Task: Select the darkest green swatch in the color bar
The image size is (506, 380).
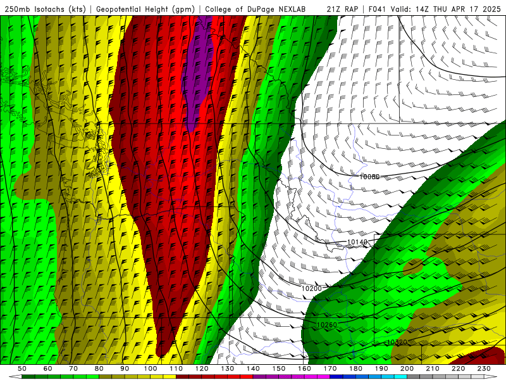Action: point(28,377)
